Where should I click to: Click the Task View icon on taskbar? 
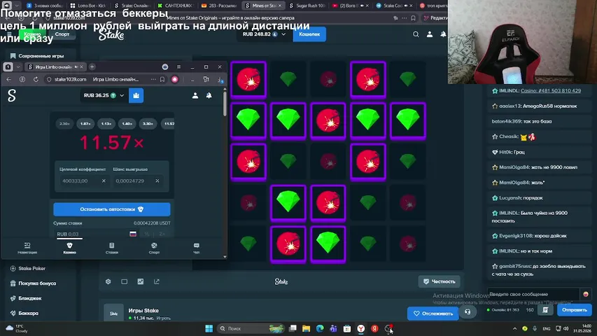point(293,328)
